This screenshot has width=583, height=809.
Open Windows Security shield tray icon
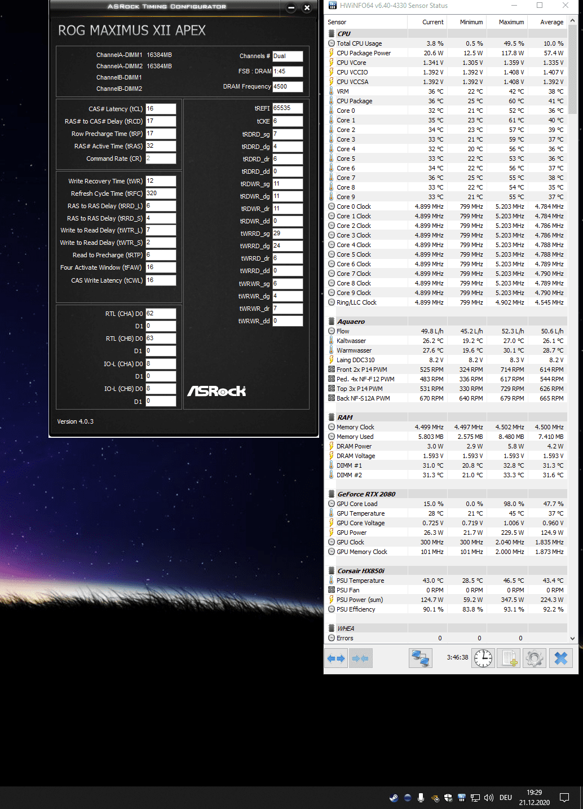pos(448,798)
